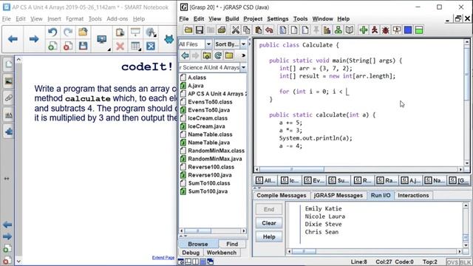
Task: Click SMART Notebook next page arrow
Action: (x=34, y=39)
